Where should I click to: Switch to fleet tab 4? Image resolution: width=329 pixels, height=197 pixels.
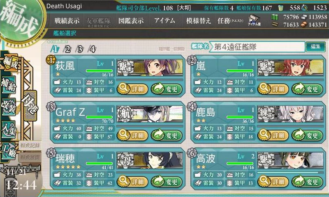pyautogui.click(x=93, y=49)
